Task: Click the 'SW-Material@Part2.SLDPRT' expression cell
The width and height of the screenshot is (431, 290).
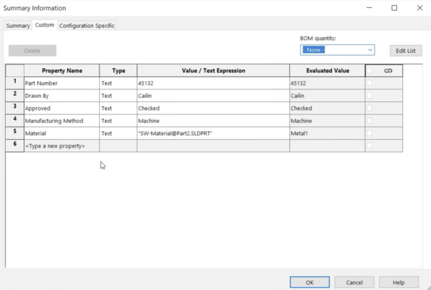Action: 214,133
